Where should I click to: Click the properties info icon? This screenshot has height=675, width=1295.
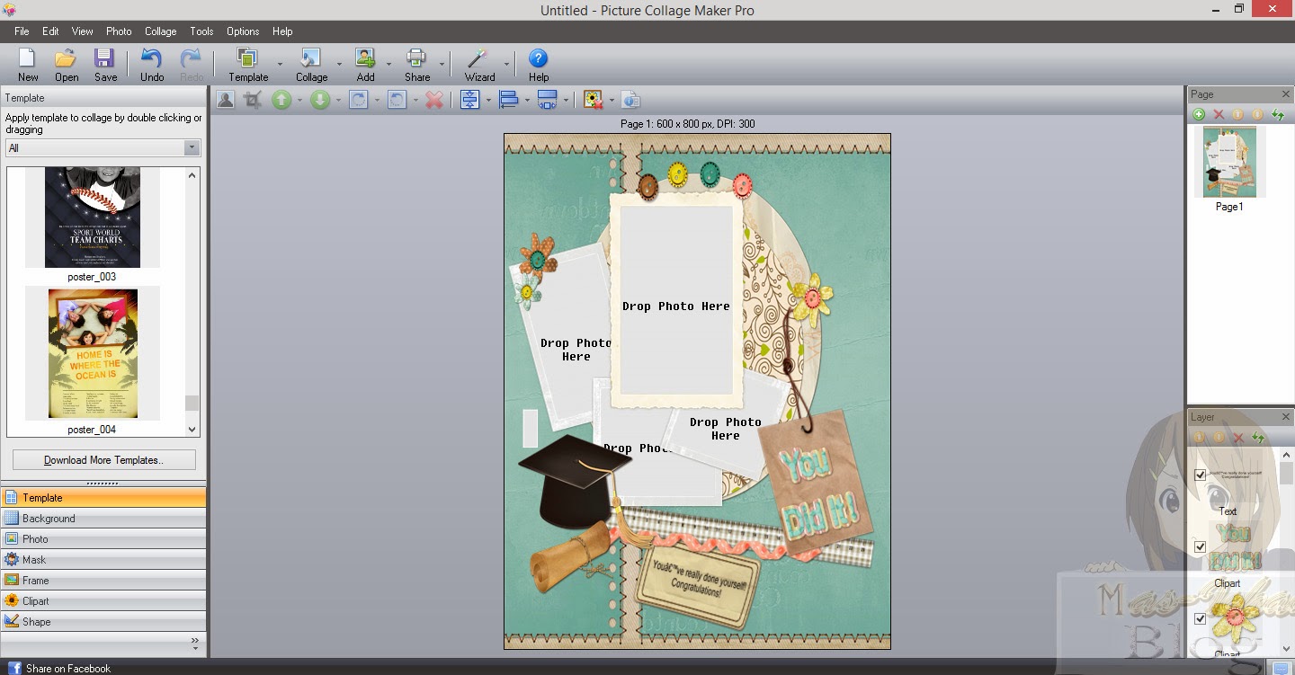tap(630, 100)
